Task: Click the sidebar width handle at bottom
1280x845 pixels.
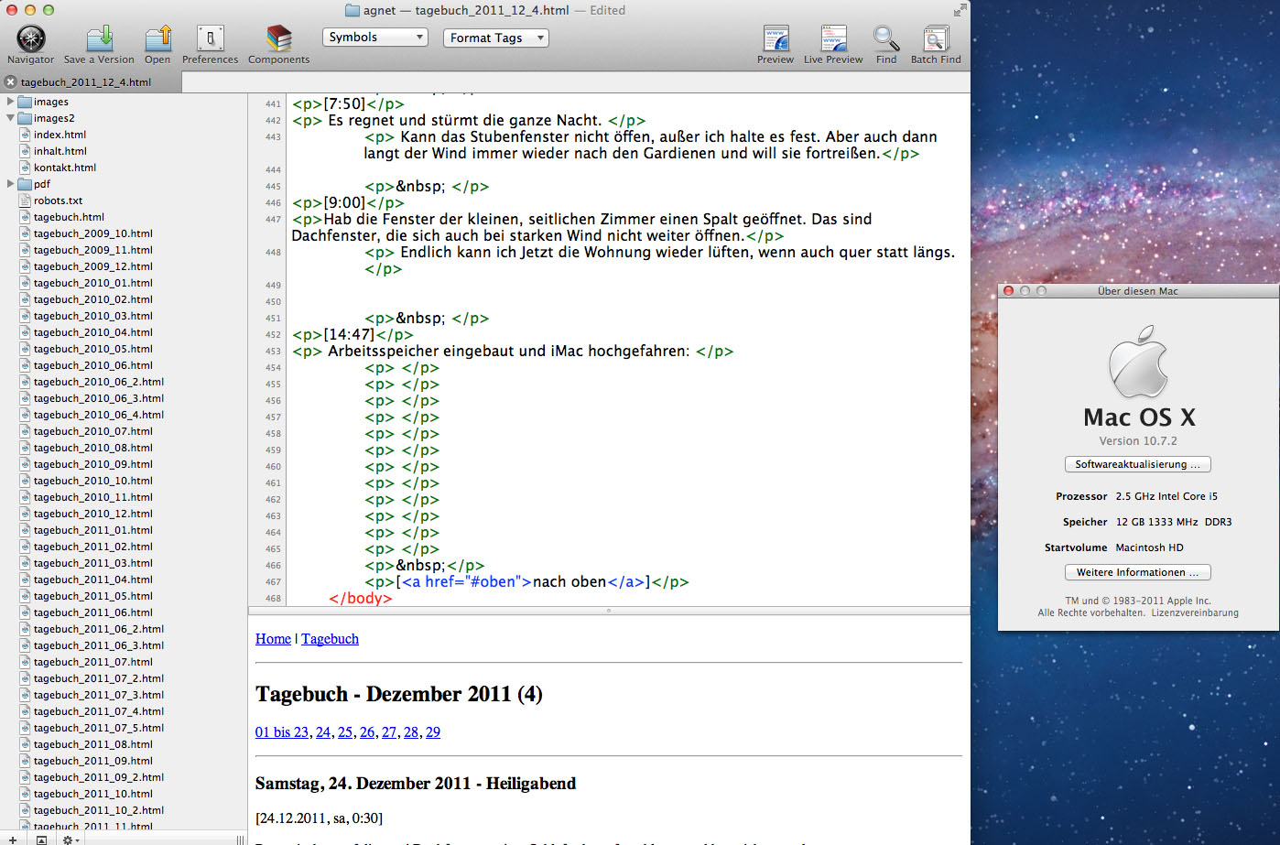Action: tap(240, 839)
